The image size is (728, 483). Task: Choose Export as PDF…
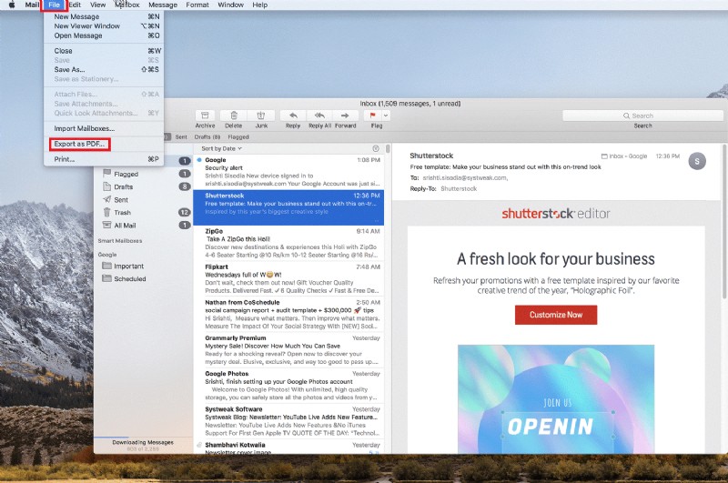click(x=104, y=144)
